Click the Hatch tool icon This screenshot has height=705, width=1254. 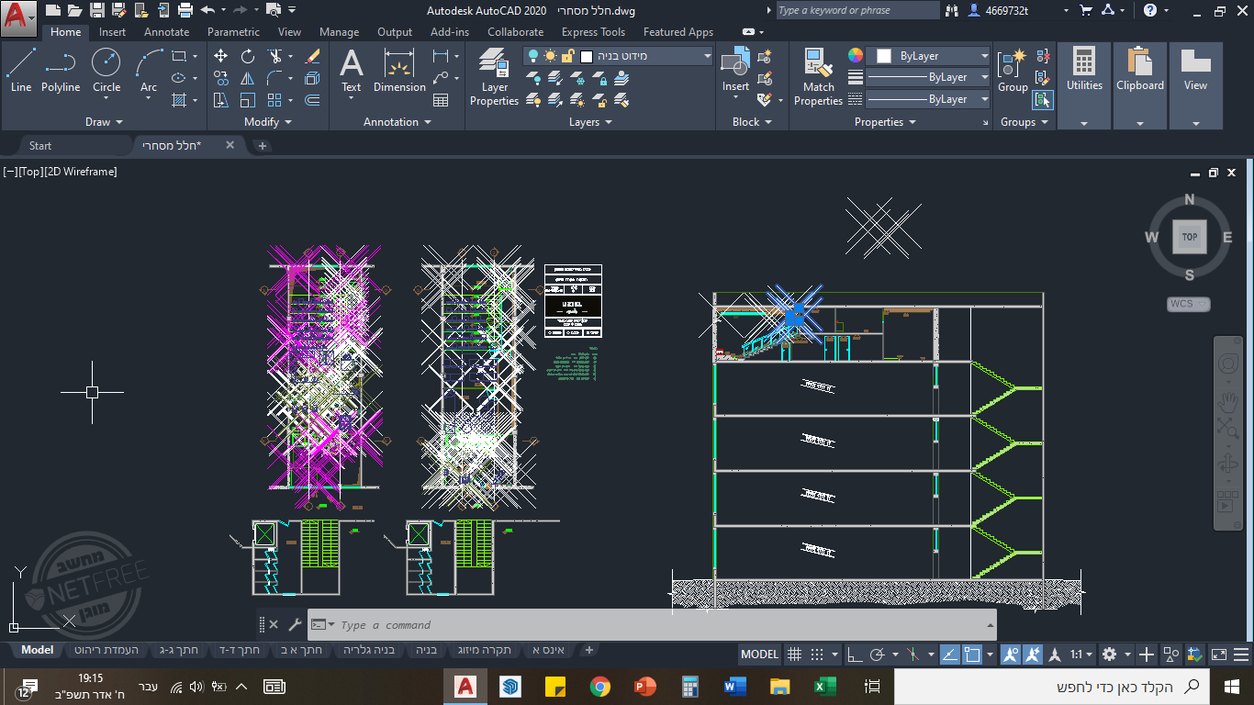point(179,100)
